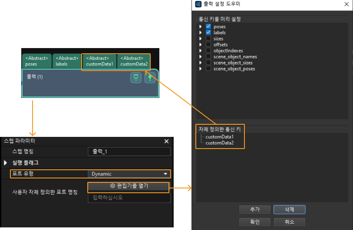This screenshot has width=353, height=230.
Task: Click the 통신 키를 미리 설정 heading
Action: click(220, 19)
